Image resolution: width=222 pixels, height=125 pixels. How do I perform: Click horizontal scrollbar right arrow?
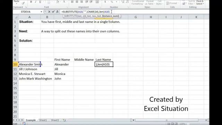[x=206, y=120]
